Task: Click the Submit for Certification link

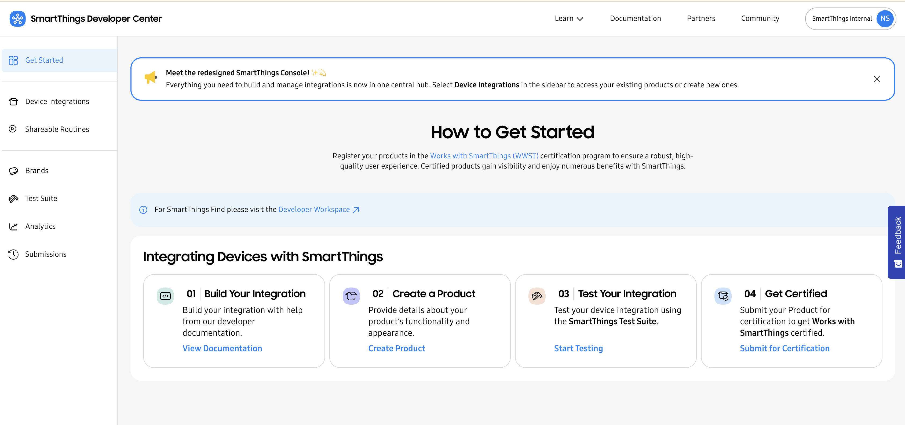Action: pyautogui.click(x=784, y=349)
